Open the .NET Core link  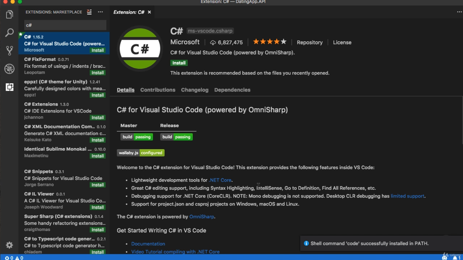point(220,180)
